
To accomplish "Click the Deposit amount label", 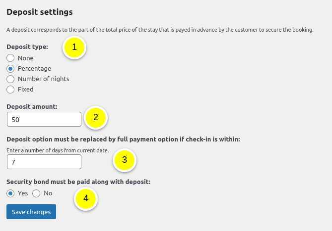I will [x=32, y=106].
